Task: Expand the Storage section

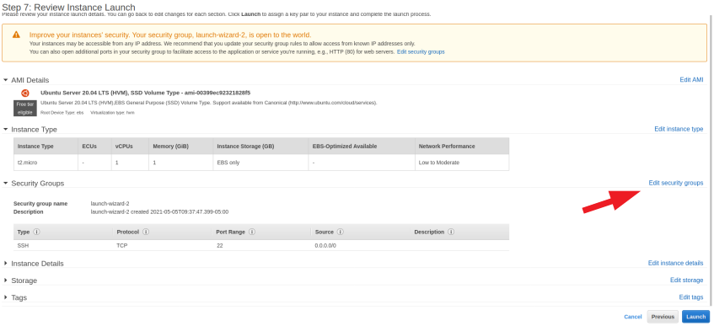Action: coord(5,280)
